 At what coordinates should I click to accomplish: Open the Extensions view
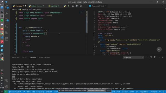(7, 33)
